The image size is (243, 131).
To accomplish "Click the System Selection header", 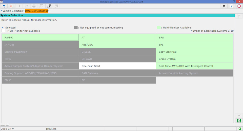I will [x=117, y=15].
